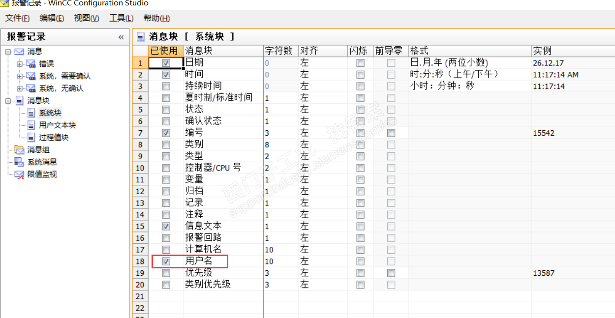Select 消息组 in the tree
The image size is (615, 318).
point(38,150)
